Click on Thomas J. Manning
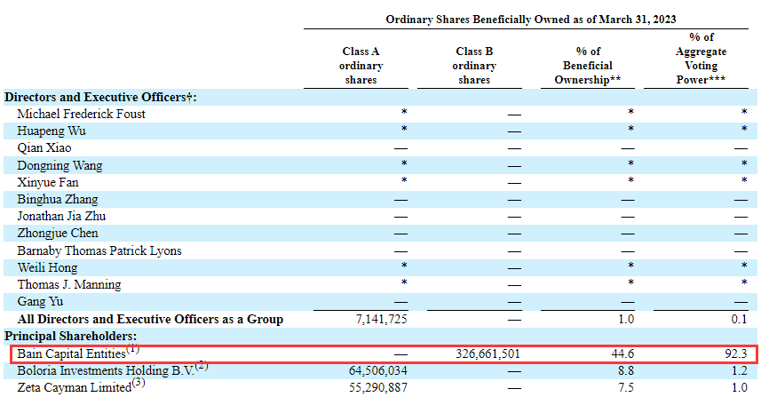This screenshot has width=761, height=405. [x=69, y=285]
